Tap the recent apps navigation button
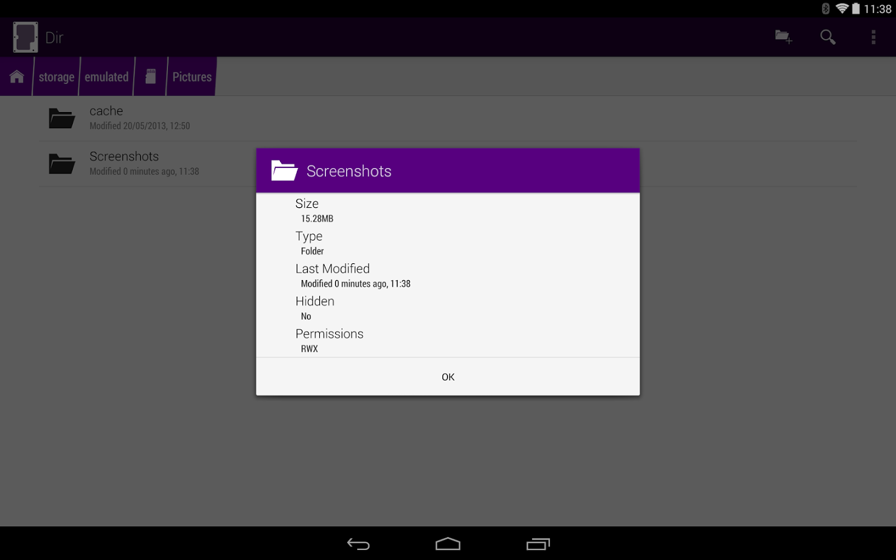This screenshot has height=560, width=896. pos(538,544)
